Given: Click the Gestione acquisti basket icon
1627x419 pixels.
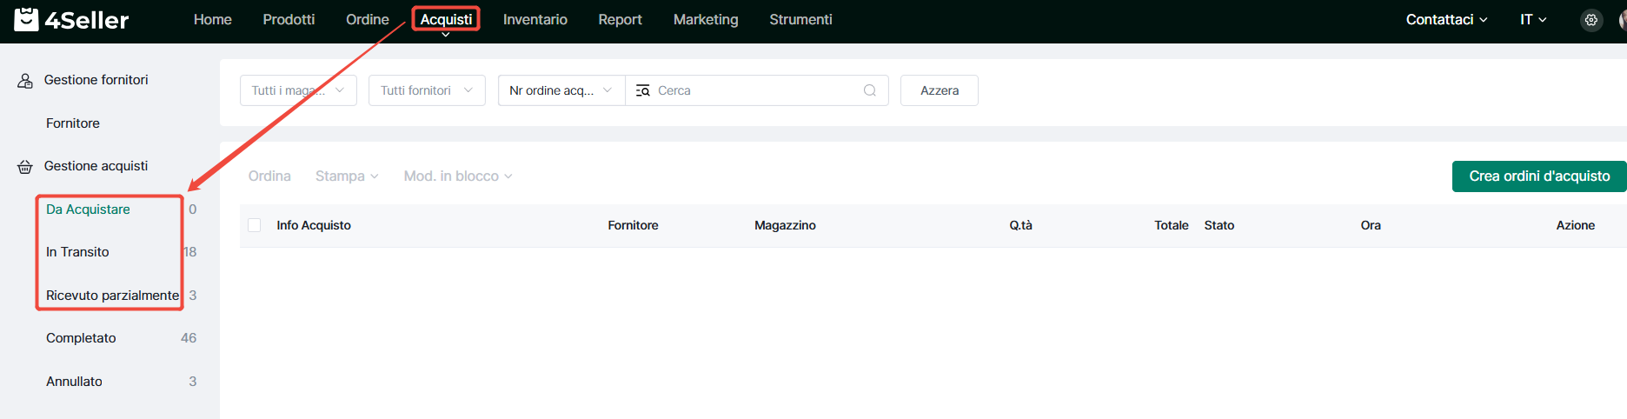Looking at the screenshot, I should [25, 167].
